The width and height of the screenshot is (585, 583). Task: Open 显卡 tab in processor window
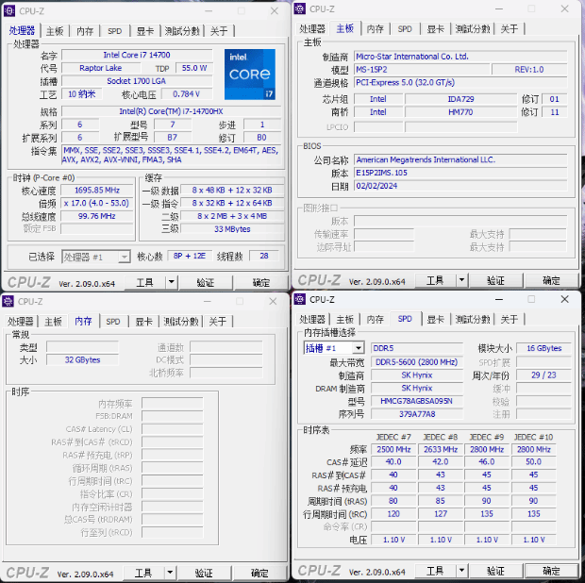coord(144,31)
